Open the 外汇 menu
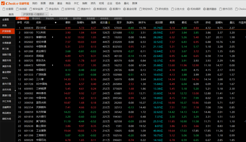The width and height of the screenshot is (246, 142). (77, 3)
